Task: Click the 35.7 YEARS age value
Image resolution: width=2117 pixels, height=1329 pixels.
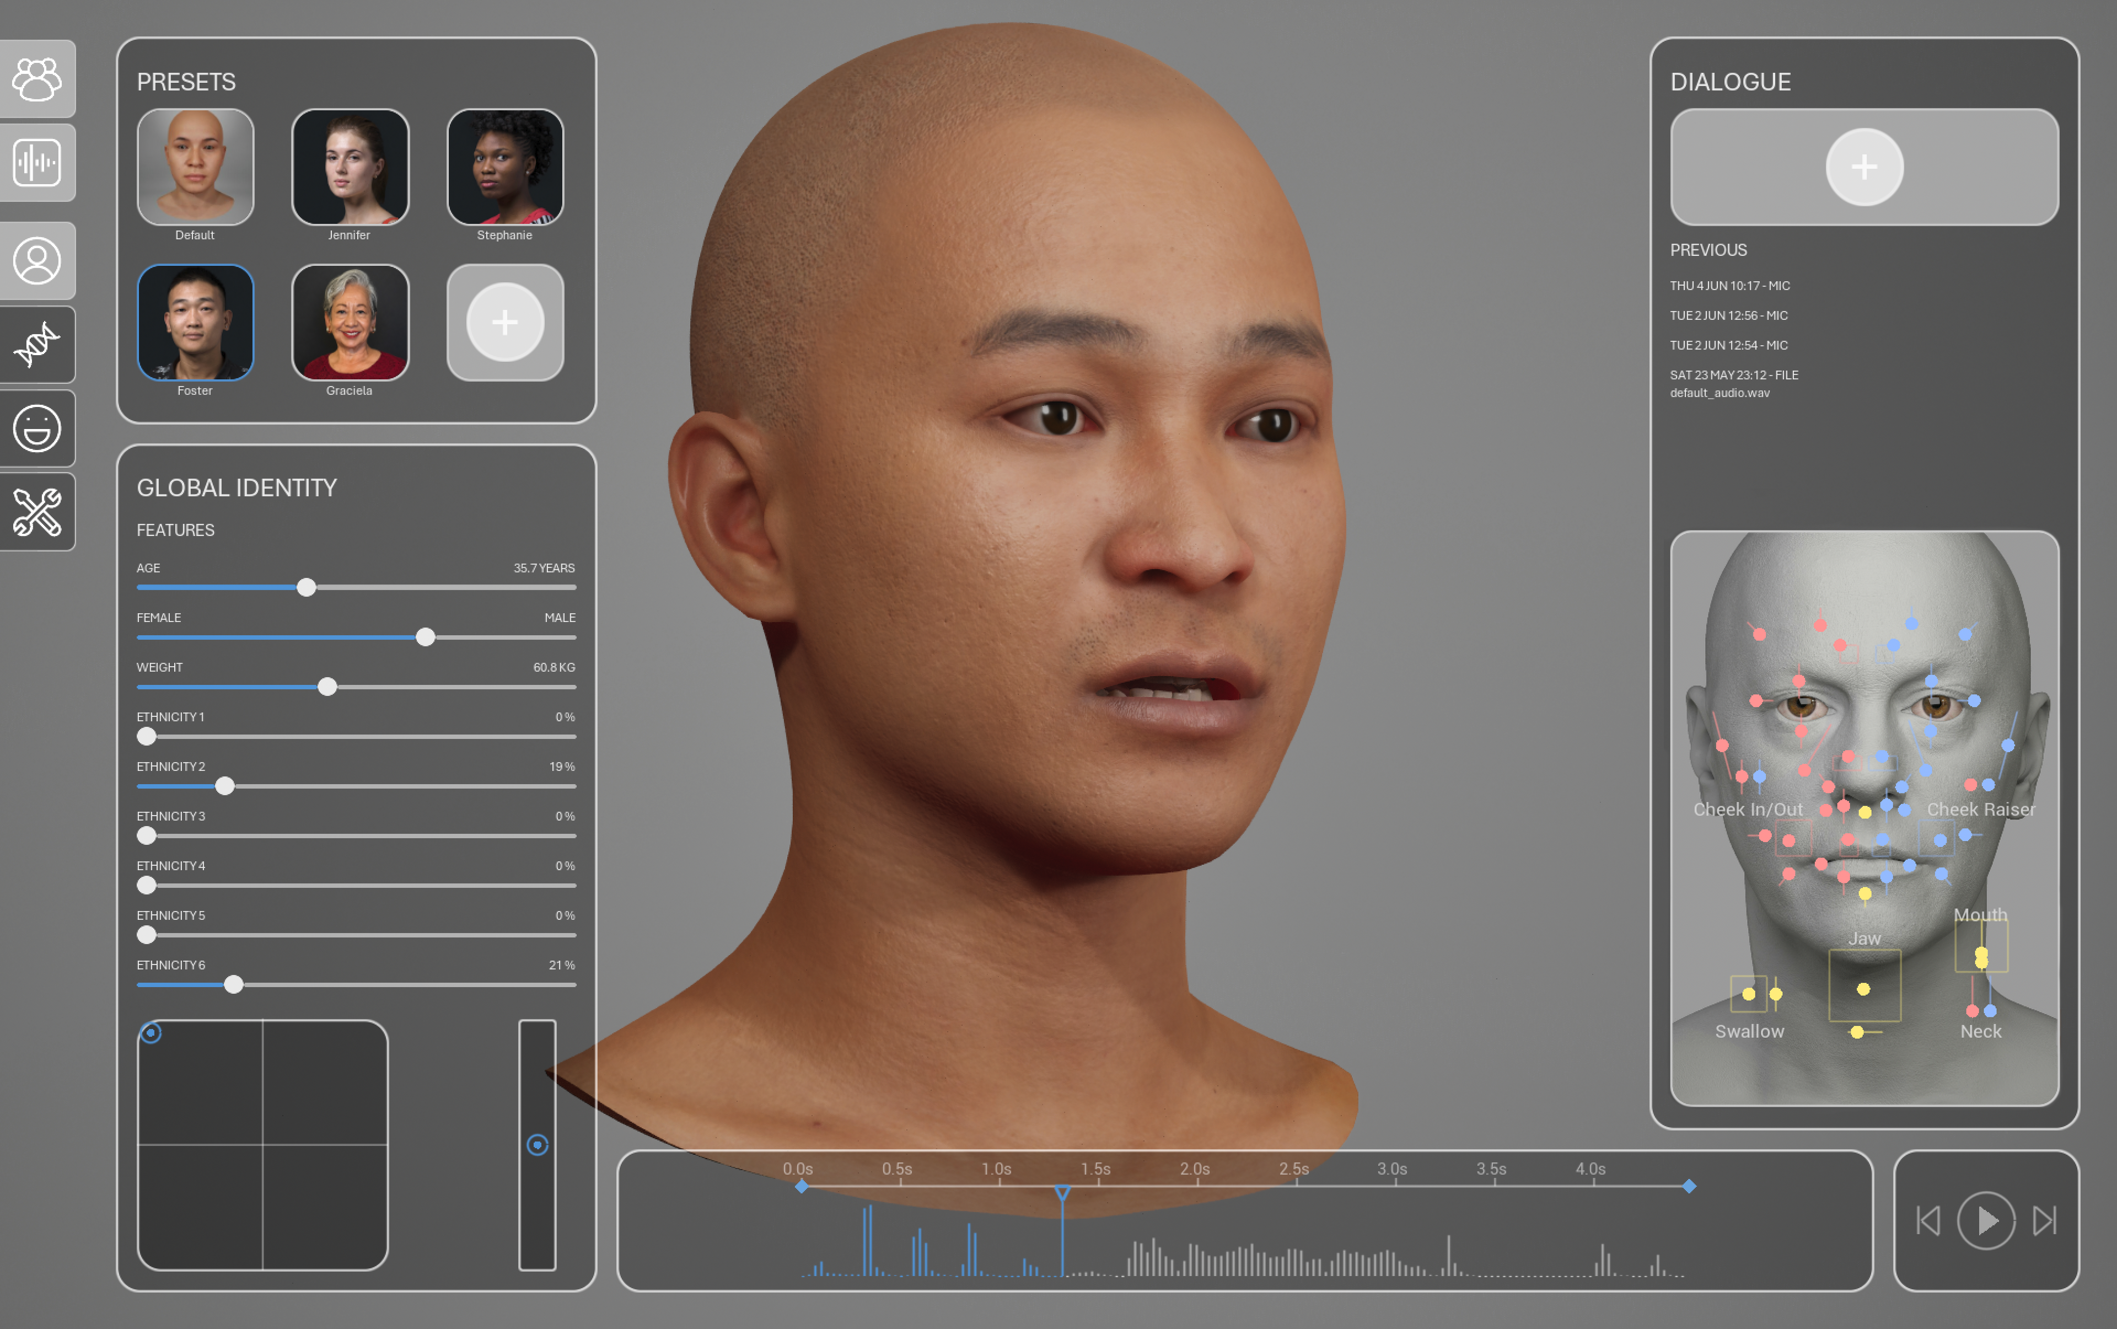Action: [544, 569]
